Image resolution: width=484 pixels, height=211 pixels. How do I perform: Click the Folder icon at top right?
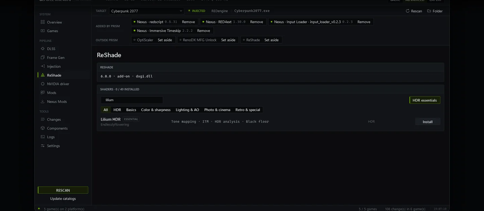[429, 11]
